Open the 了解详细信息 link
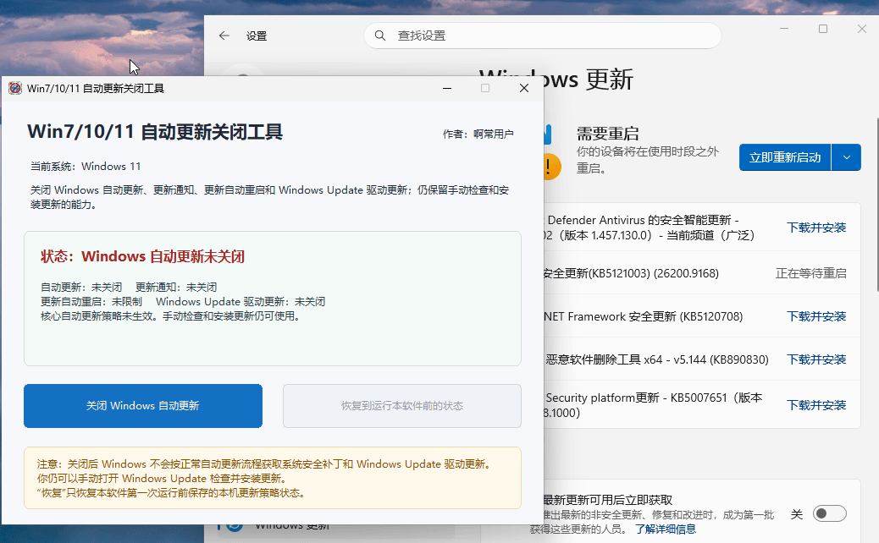 [666, 529]
